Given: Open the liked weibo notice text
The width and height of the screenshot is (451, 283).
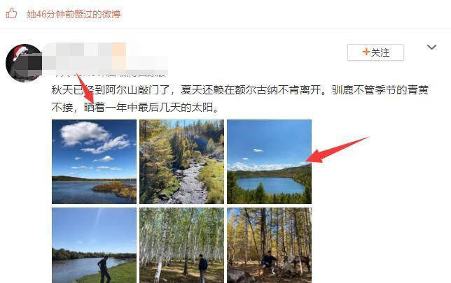Looking at the screenshot, I should (74, 14).
